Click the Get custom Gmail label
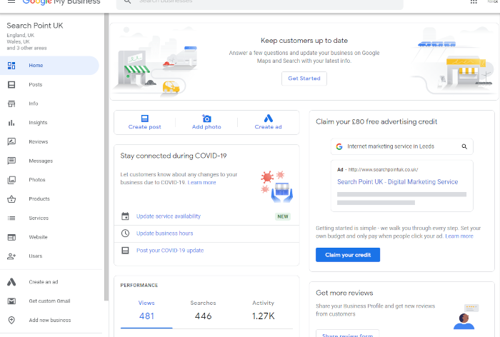 pos(49,301)
